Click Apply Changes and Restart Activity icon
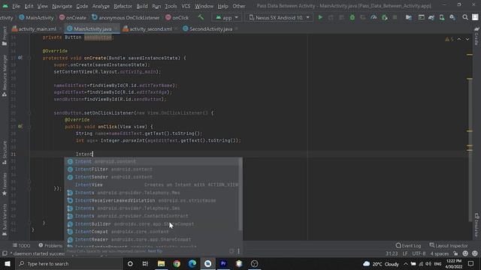This screenshot has width=481, height=270. pyautogui.click(x=331, y=17)
